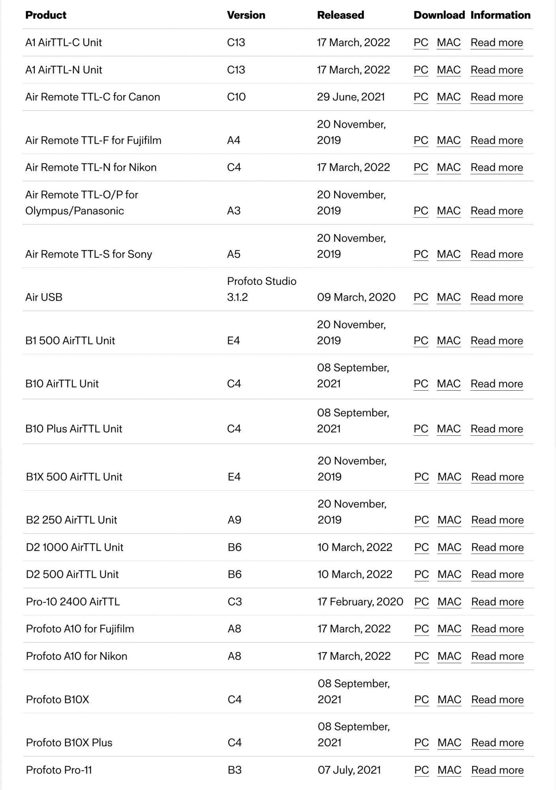Open Read more for B1X 500 AirTTL Unit
This screenshot has width=556, height=790.
498,477
